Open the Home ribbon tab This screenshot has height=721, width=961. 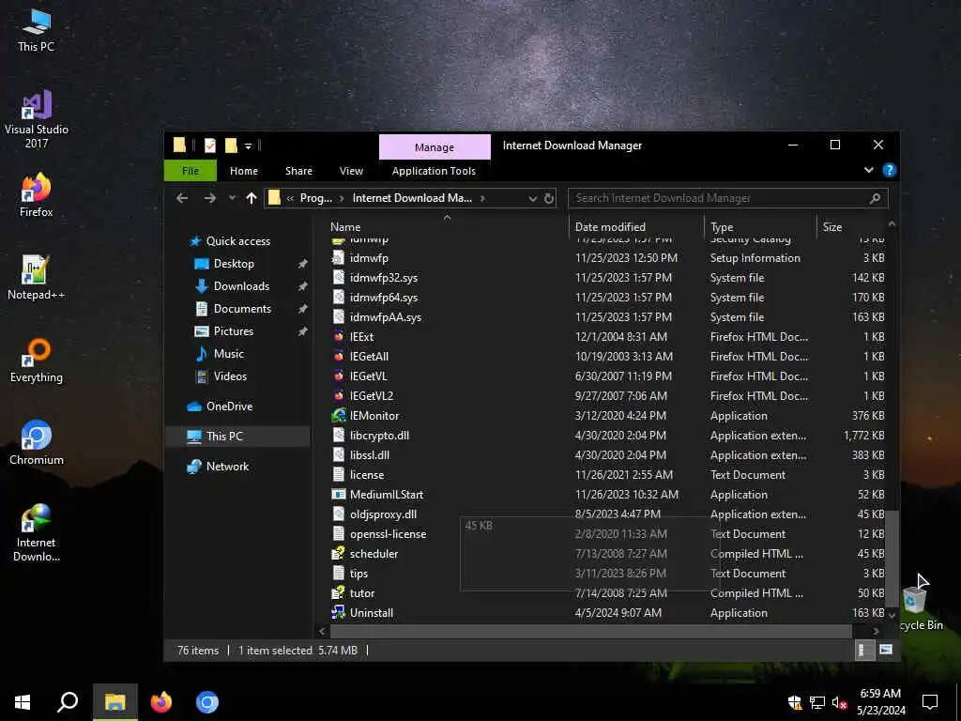coord(244,171)
